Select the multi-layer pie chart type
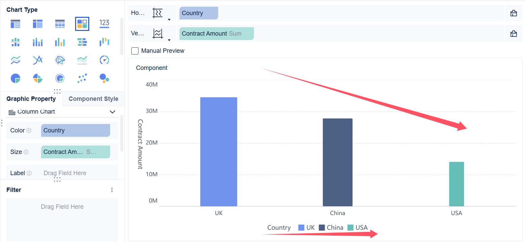The height and width of the screenshot is (242, 526). click(60, 78)
